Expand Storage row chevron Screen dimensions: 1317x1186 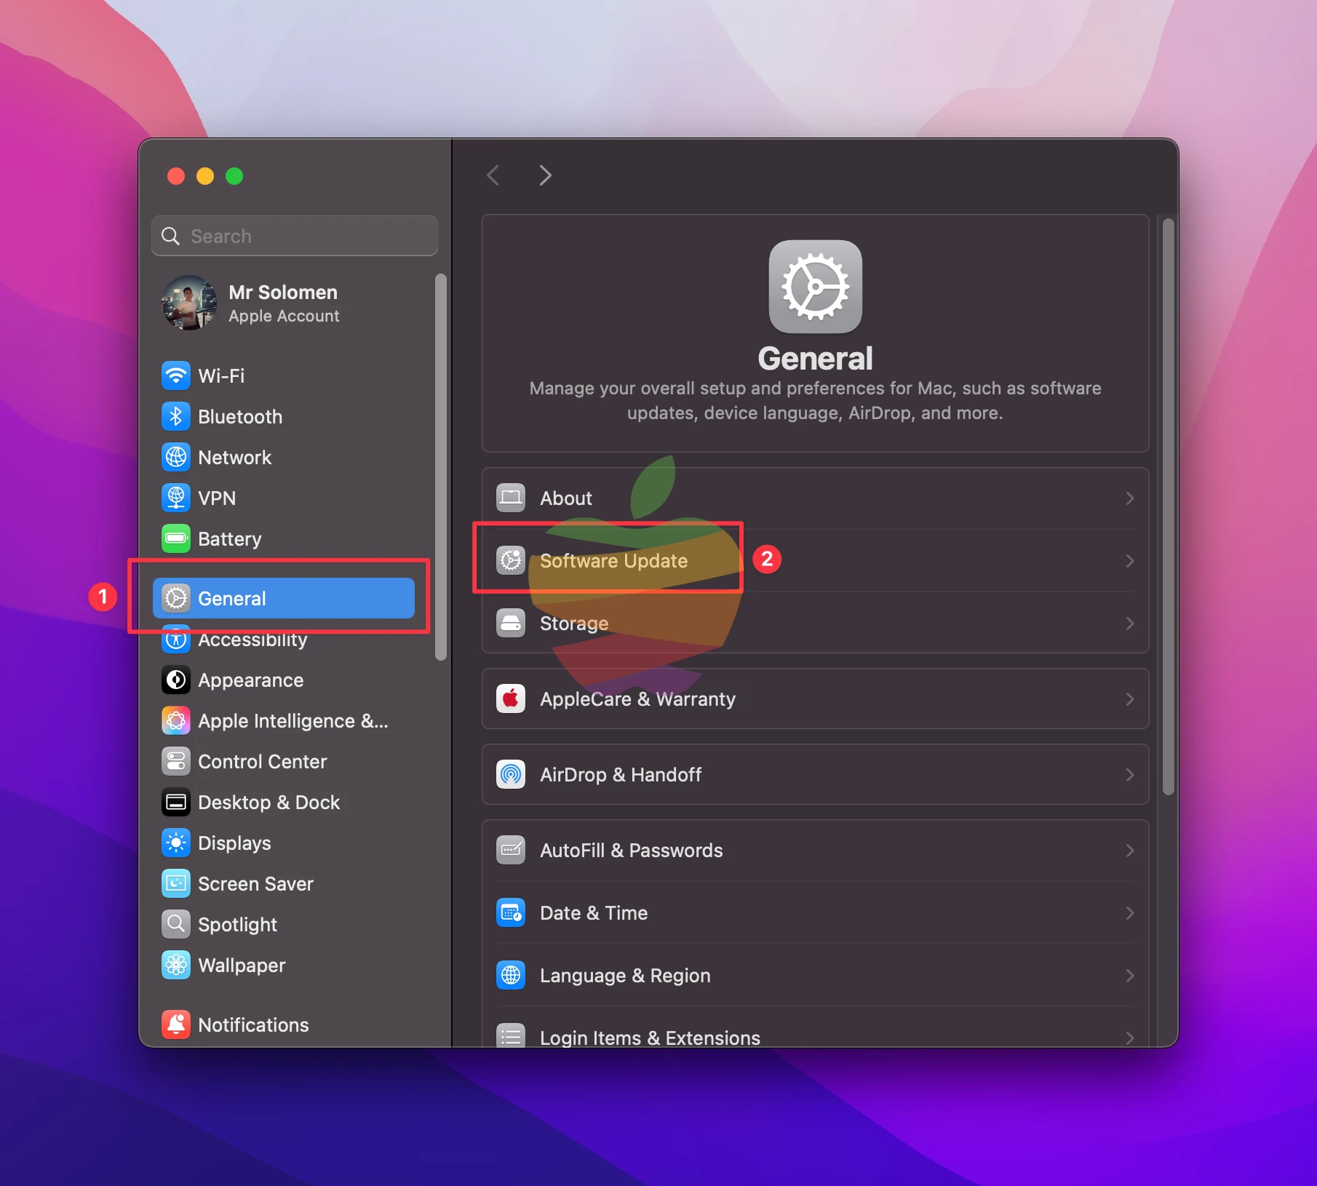(1130, 624)
